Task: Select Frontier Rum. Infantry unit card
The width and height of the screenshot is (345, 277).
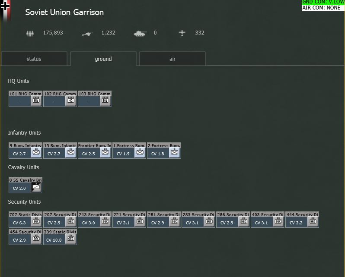Action: 95,151
